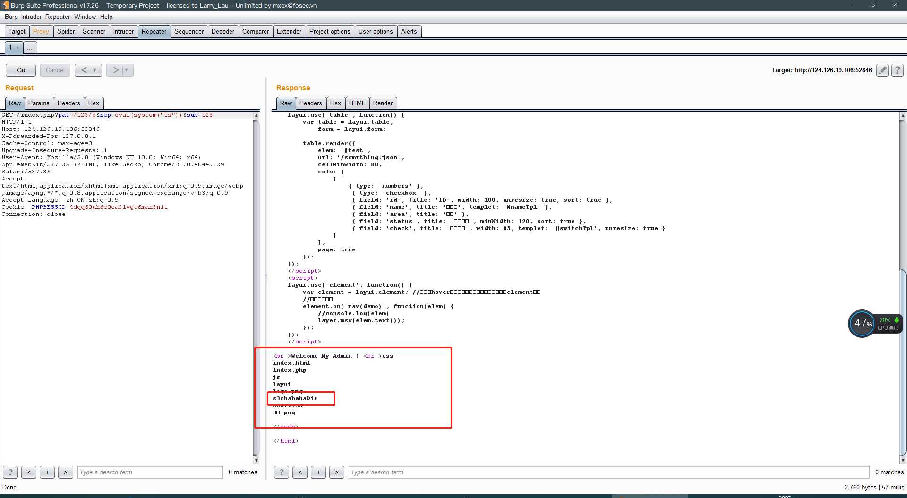Click the edit target pencil icon
The image size is (907, 498).
coord(882,70)
